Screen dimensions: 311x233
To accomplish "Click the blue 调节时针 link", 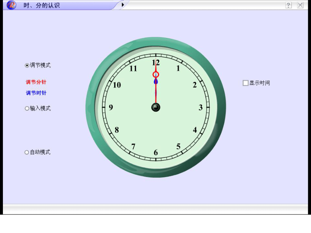I will (x=36, y=93).
